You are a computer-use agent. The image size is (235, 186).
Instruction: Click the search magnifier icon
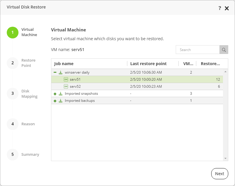(x=224, y=50)
